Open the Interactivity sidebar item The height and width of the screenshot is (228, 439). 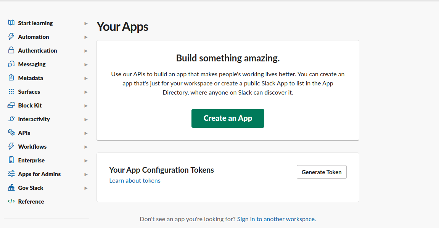(34, 119)
